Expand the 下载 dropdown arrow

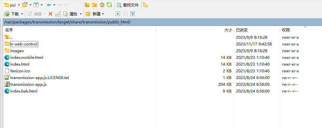coord(22,14)
